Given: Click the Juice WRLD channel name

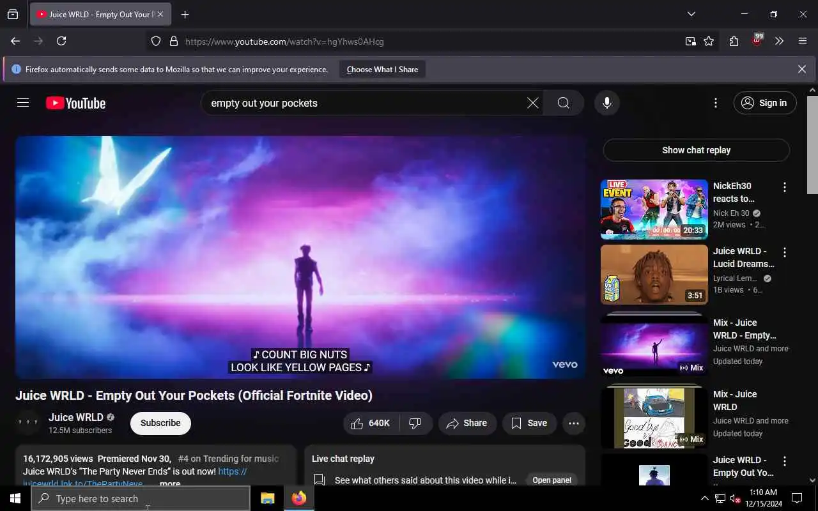Looking at the screenshot, I should (x=75, y=417).
